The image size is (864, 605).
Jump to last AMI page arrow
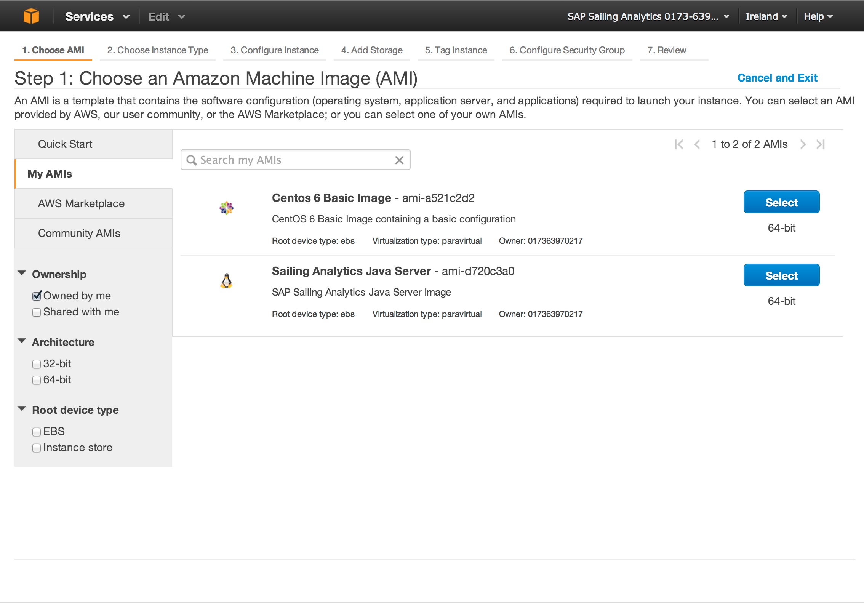pos(821,144)
